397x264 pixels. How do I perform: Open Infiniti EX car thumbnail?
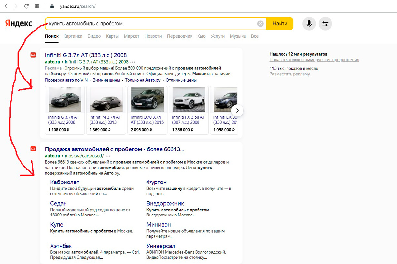pos(226,99)
